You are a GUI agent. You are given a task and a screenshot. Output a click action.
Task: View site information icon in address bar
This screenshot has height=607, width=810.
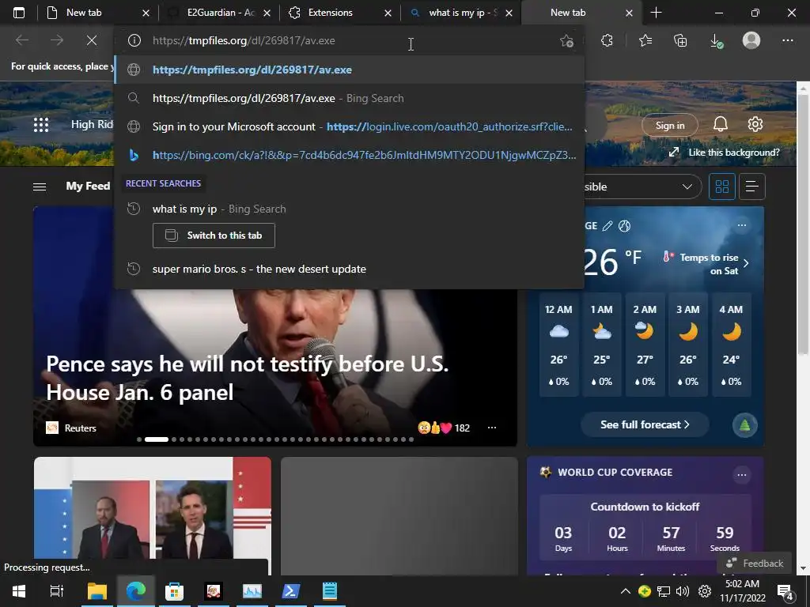coord(134,40)
